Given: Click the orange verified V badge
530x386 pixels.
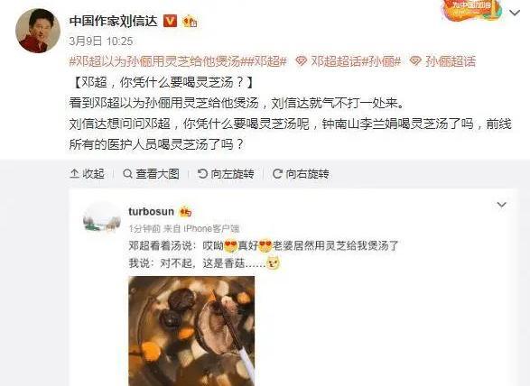Looking at the screenshot, I should [170, 21].
